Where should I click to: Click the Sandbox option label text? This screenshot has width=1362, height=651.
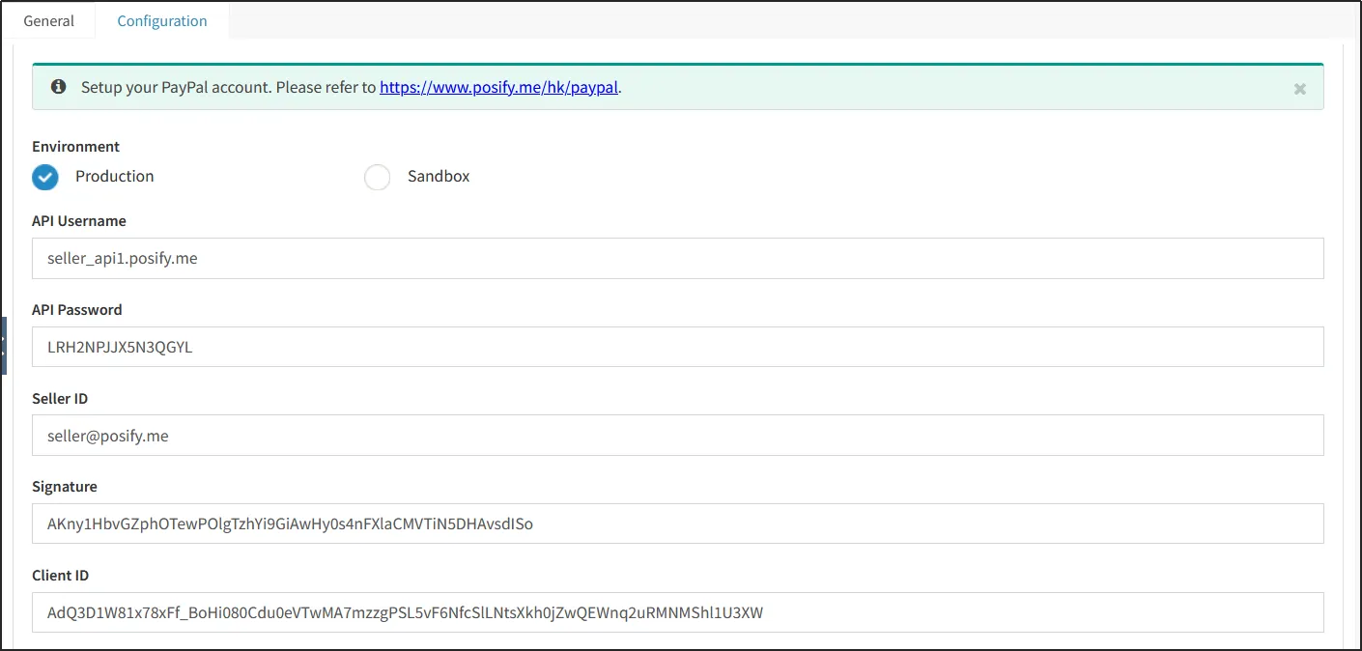(x=439, y=177)
